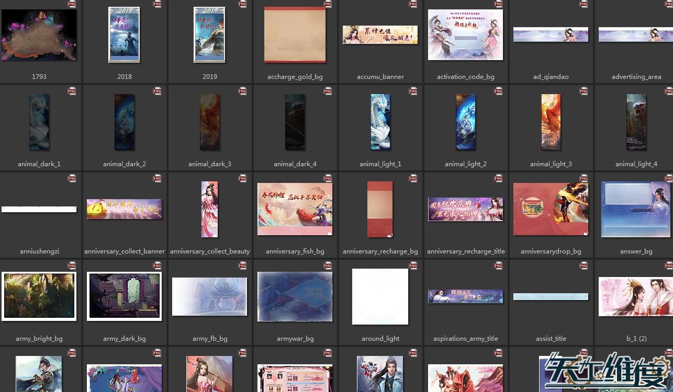
Task: Click the army_bright_bg thumbnail
Action: click(x=39, y=296)
